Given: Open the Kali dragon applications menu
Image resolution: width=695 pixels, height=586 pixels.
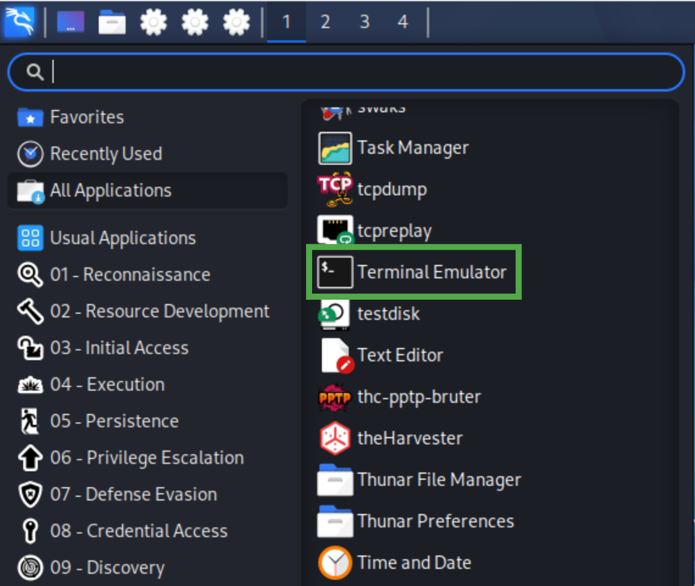Looking at the screenshot, I should [19, 21].
